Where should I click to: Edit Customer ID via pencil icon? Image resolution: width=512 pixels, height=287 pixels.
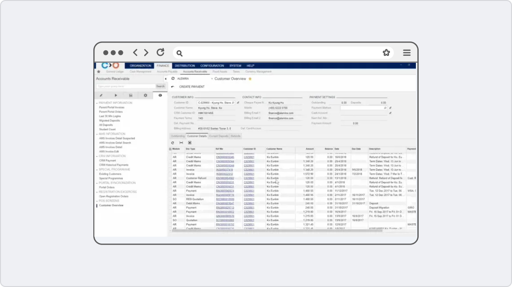(x=237, y=102)
